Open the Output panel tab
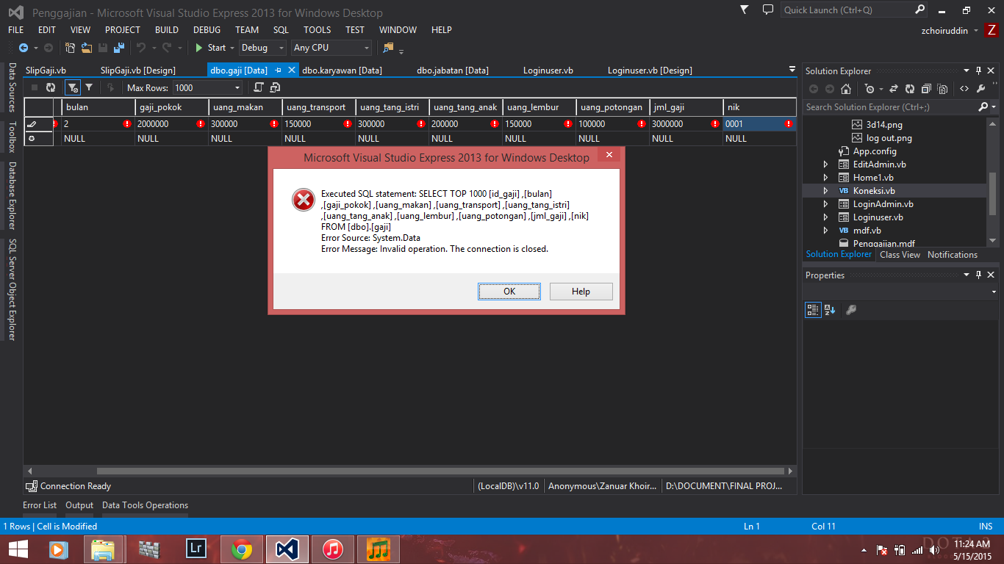The height and width of the screenshot is (564, 1004). (x=79, y=505)
